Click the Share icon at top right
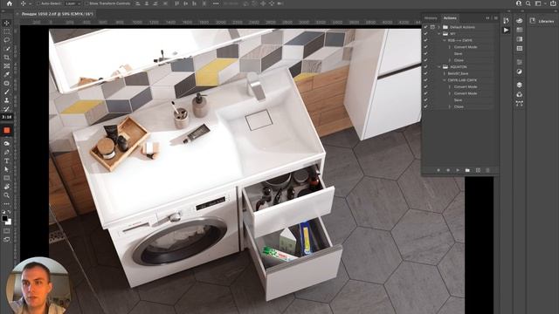Image resolution: width=559 pixels, height=314 pixels. click(x=553, y=3)
